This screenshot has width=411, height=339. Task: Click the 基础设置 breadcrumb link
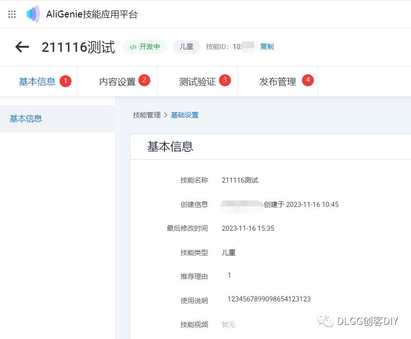click(x=185, y=115)
